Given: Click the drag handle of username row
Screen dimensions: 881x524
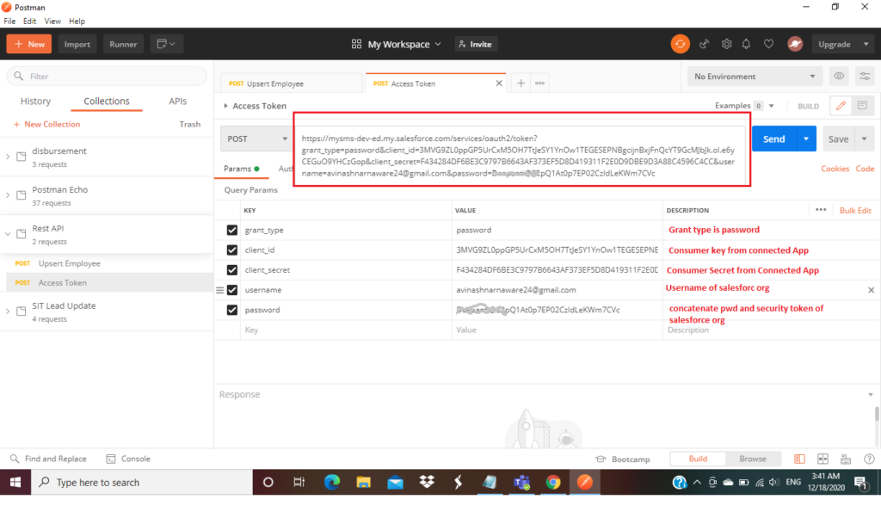Looking at the screenshot, I should point(219,290).
